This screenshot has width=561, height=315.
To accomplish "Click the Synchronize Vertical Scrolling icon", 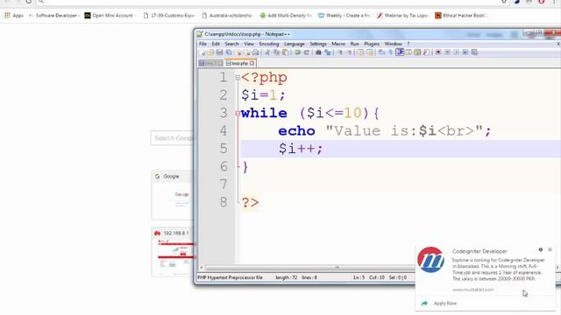I will click(360, 52).
